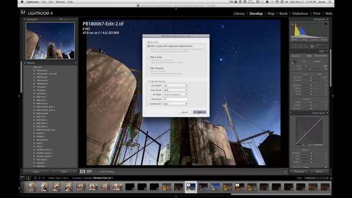Switch to the Map module
Screen dimensions: 352x198
point(271,13)
